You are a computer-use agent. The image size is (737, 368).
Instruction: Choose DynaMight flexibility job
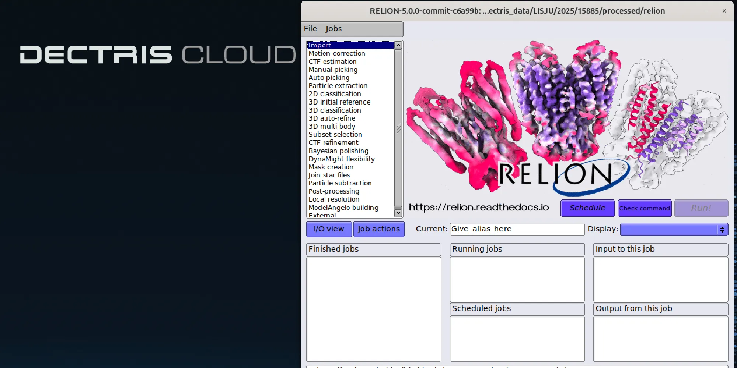(350, 159)
